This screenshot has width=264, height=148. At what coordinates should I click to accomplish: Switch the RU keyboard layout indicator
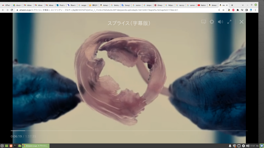click(x=257, y=146)
